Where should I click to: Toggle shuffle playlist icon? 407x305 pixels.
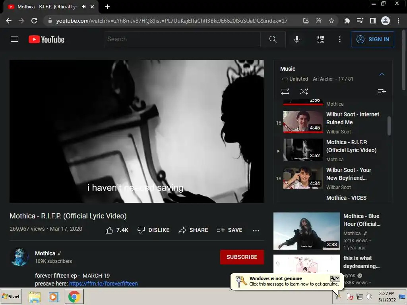click(x=304, y=91)
